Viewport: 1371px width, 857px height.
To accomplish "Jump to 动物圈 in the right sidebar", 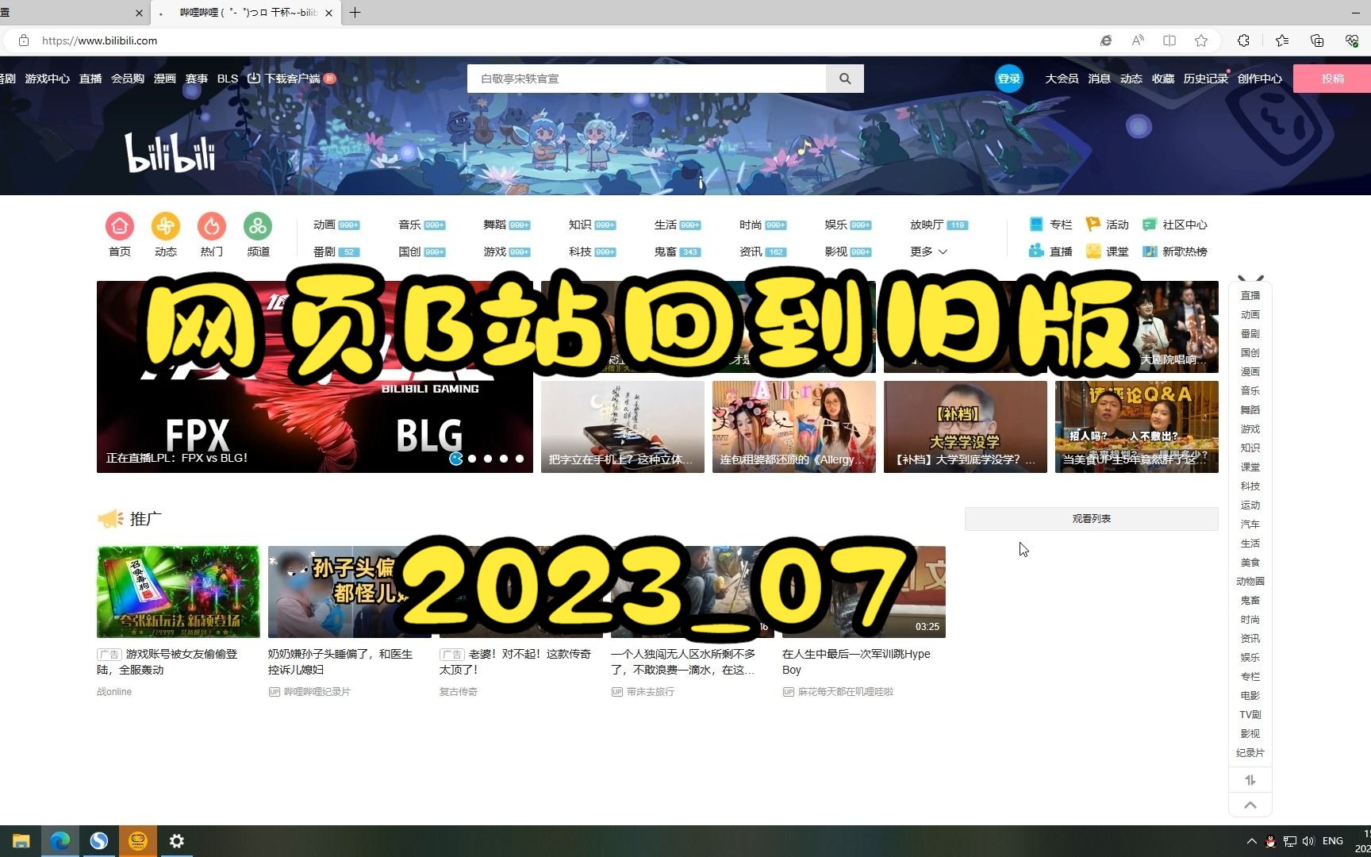I will coord(1250,582).
